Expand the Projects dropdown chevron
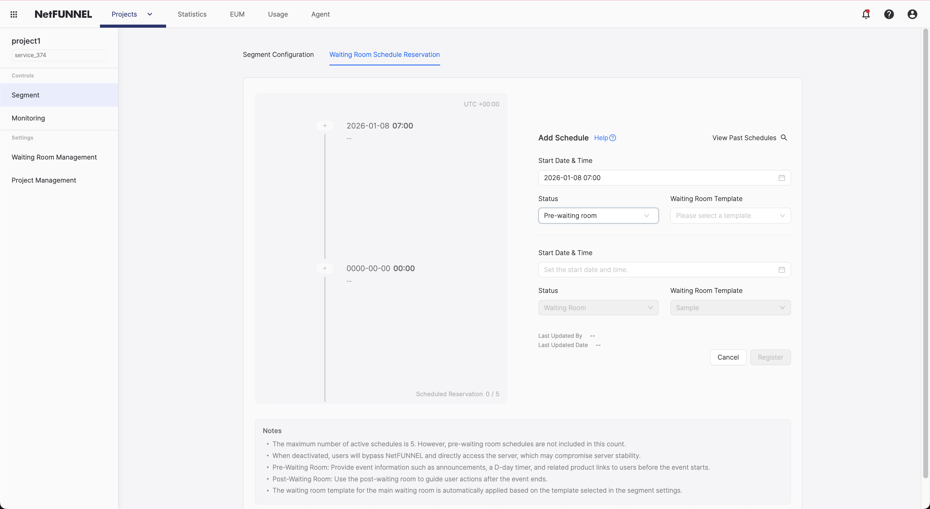 point(150,14)
